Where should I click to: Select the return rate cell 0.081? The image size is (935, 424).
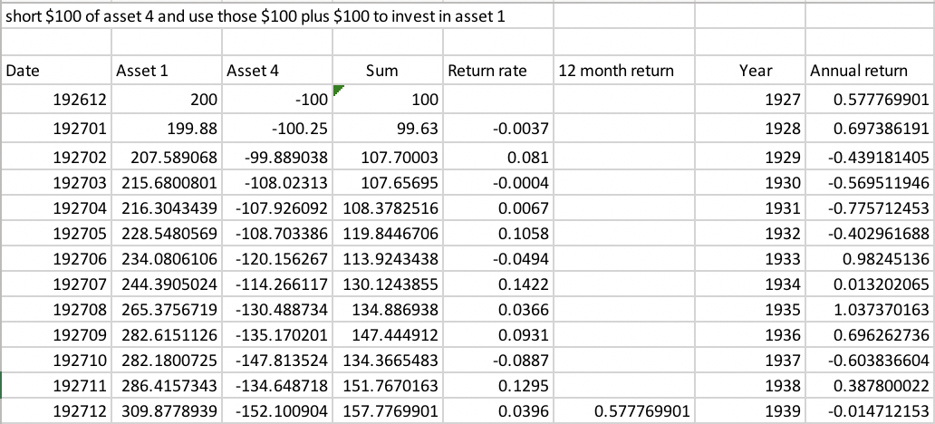(x=498, y=156)
